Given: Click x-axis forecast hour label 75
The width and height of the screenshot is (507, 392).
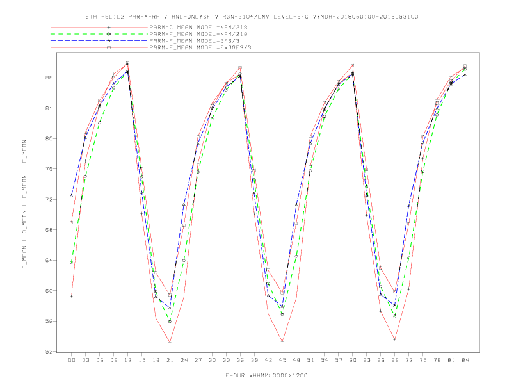Looking at the screenshot, I should pos(423,360).
